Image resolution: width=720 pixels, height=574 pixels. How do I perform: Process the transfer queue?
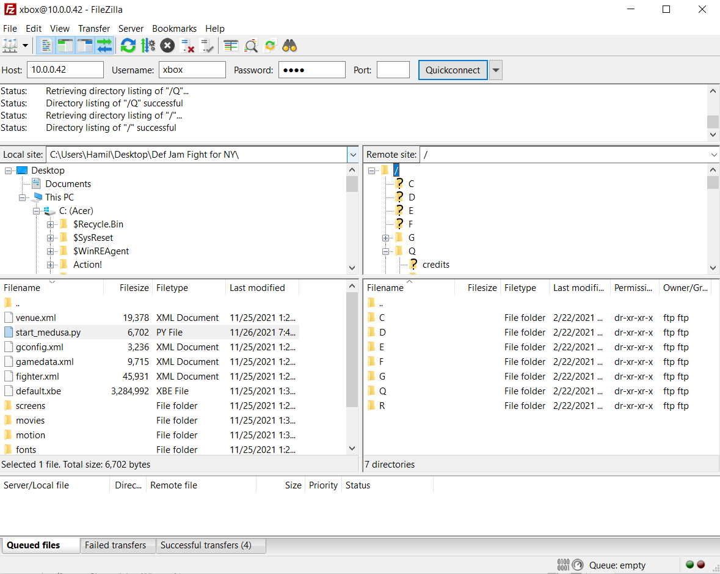(148, 45)
